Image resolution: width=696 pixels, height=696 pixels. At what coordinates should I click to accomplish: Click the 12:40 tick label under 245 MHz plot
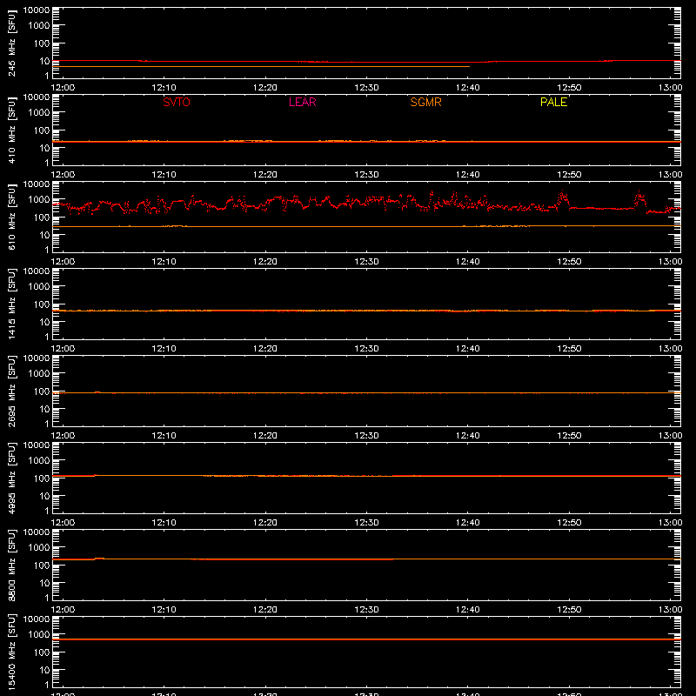[x=467, y=88]
